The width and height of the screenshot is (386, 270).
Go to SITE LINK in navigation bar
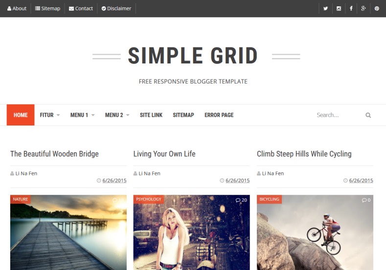pos(151,115)
